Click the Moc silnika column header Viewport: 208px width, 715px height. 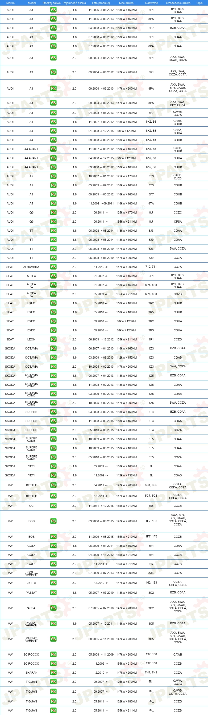[x=126, y=3]
